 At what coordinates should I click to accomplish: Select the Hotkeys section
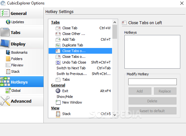pyautogui.click(x=22, y=82)
